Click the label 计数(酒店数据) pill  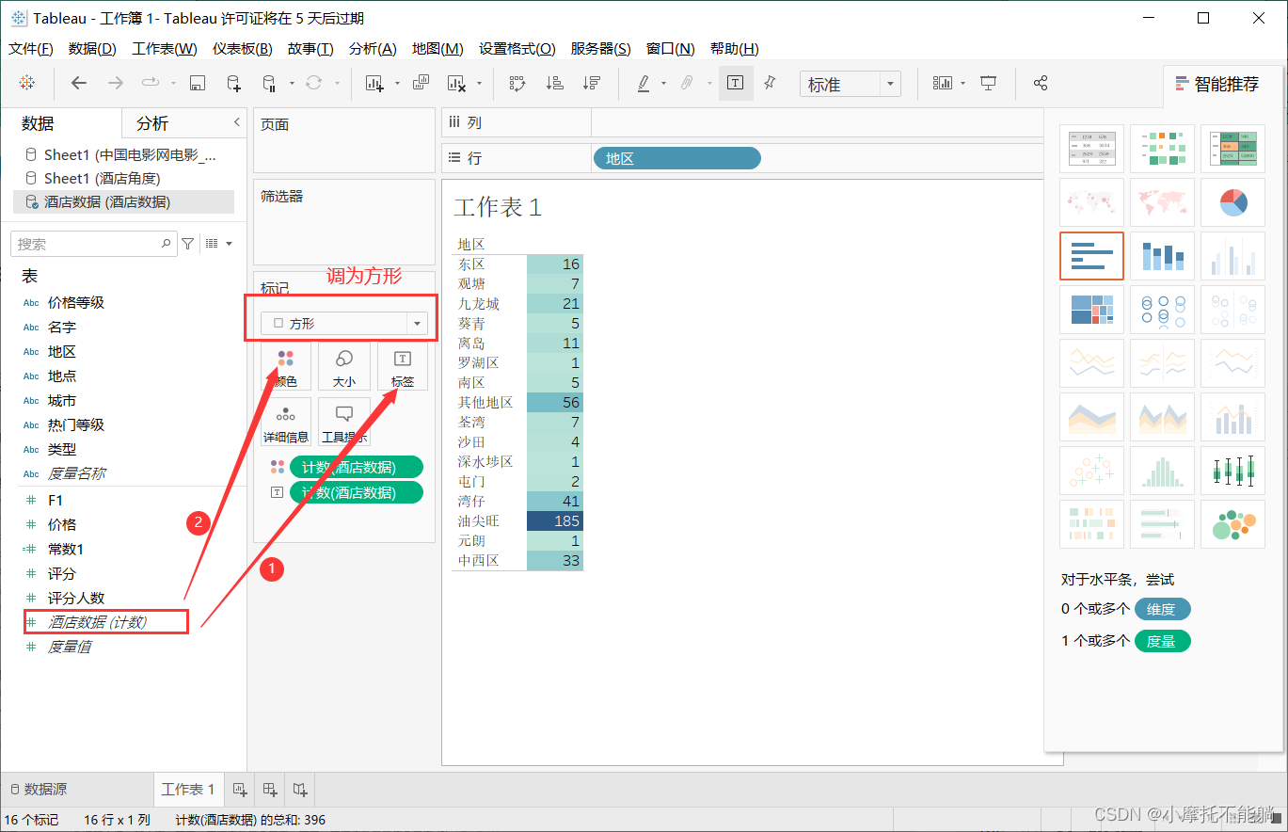click(357, 492)
